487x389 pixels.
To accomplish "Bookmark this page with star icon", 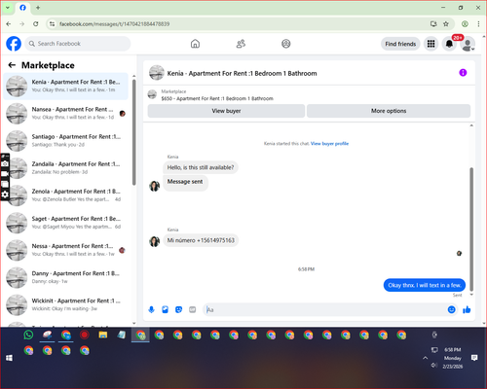I will pos(446,24).
